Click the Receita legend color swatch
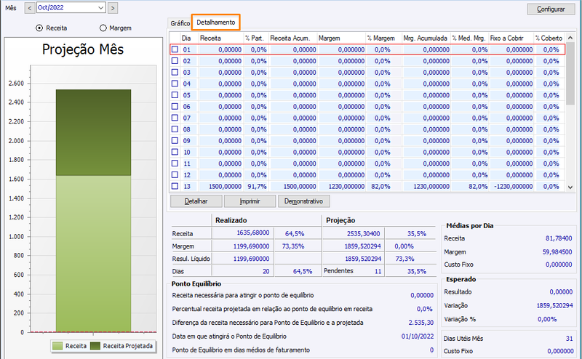The image size is (582, 359). tap(57, 346)
